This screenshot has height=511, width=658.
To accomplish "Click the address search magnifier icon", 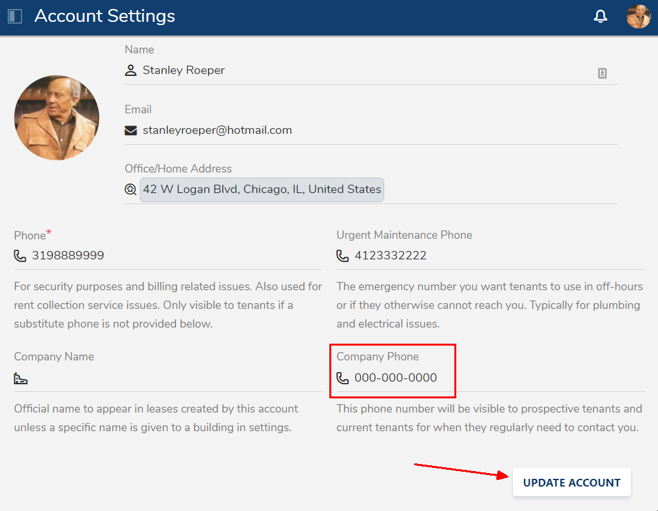I will (x=131, y=190).
